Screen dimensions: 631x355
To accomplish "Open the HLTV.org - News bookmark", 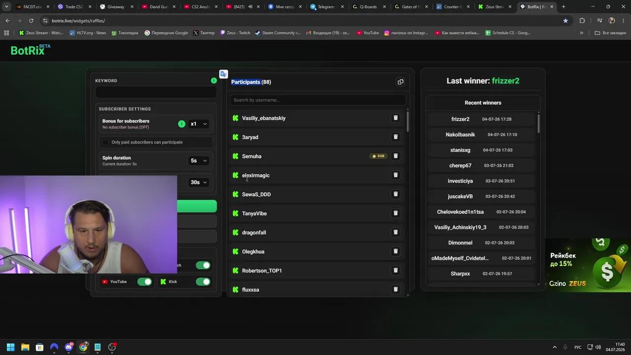I will [88, 33].
